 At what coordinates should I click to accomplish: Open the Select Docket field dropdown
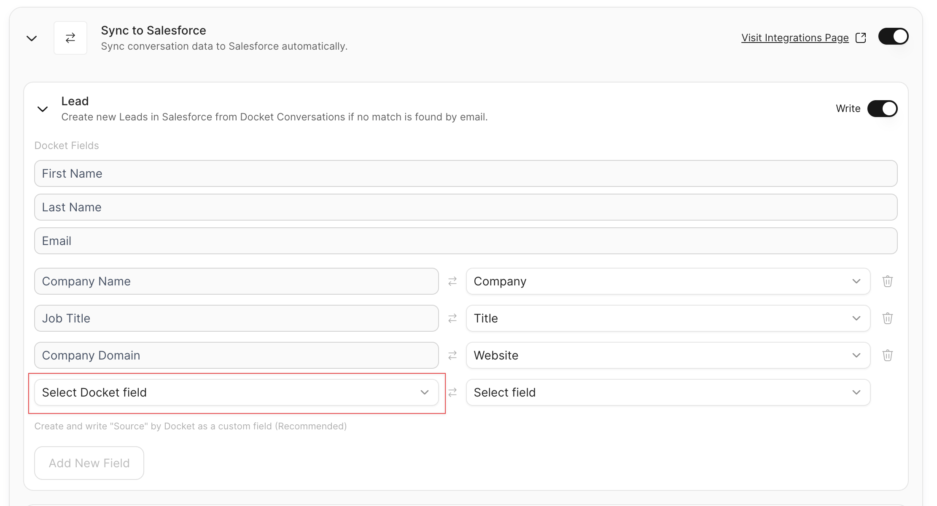coord(236,392)
